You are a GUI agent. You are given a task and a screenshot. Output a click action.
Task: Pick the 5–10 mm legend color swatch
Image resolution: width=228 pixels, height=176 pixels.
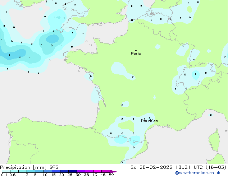click(x=39, y=171)
